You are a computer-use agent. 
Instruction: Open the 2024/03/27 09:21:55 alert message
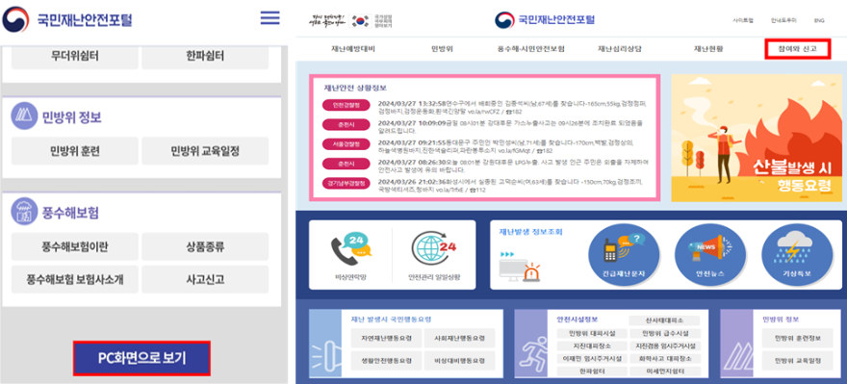(x=506, y=146)
